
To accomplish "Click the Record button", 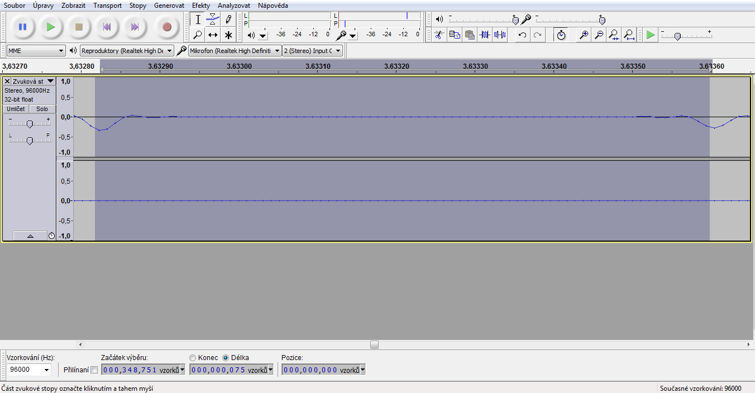I will click(166, 27).
